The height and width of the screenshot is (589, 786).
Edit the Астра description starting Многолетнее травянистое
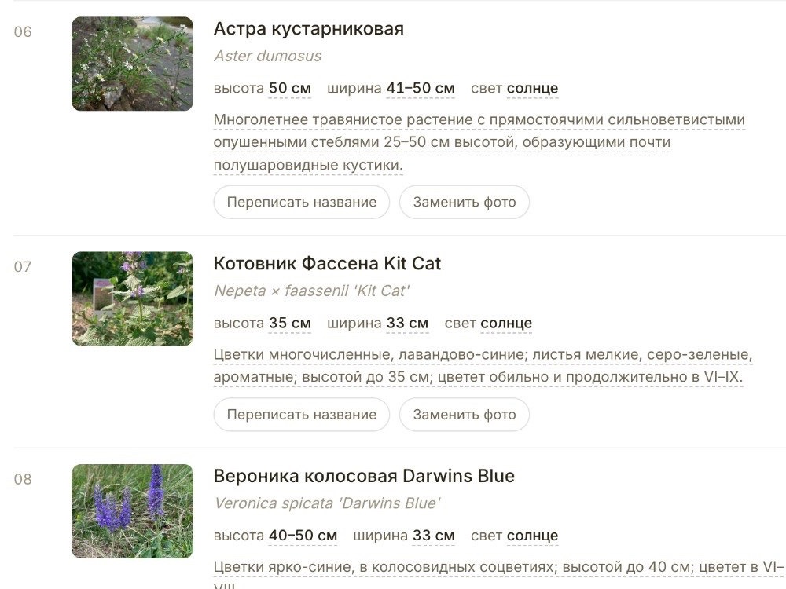[479, 142]
